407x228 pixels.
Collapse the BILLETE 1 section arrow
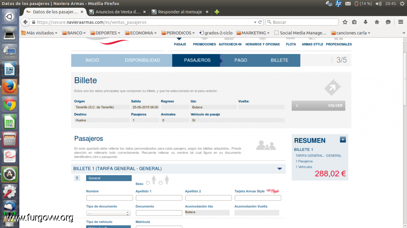point(280,169)
